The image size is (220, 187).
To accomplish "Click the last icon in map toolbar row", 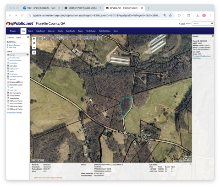I will tap(99, 37).
